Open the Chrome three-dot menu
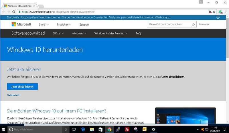This screenshot has width=229, height=133. tap(226, 12)
